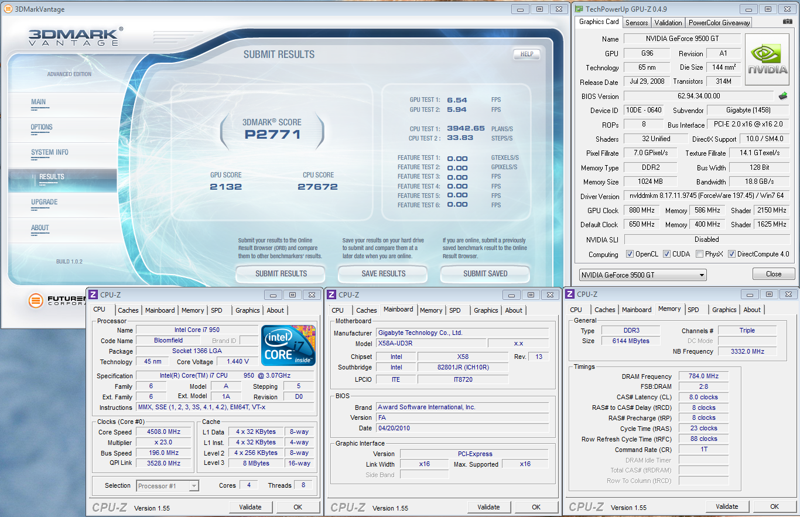The image size is (800, 517).
Task: Click the NVIDIA SLI Disabled field
Action: point(706,239)
